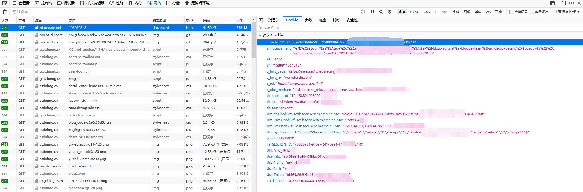Open the HAR dropdown menu

(574, 12)
